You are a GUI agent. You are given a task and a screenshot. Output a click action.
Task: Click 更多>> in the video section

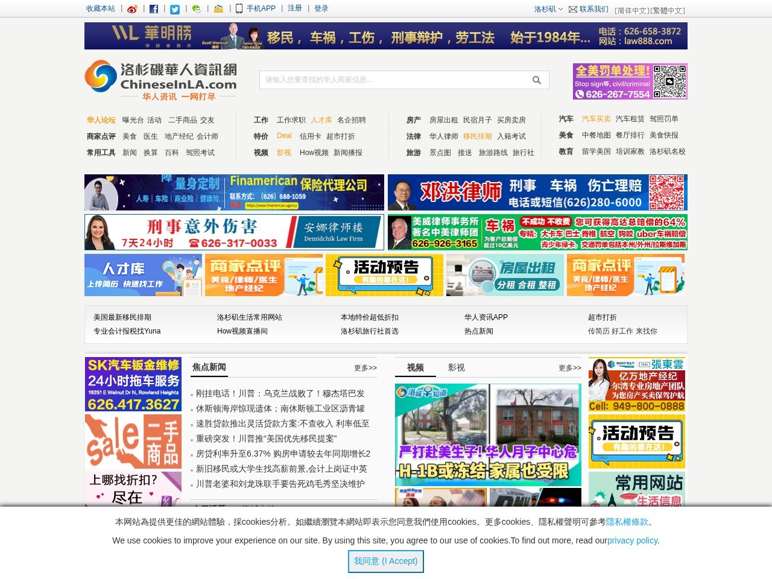click(570, 368)
